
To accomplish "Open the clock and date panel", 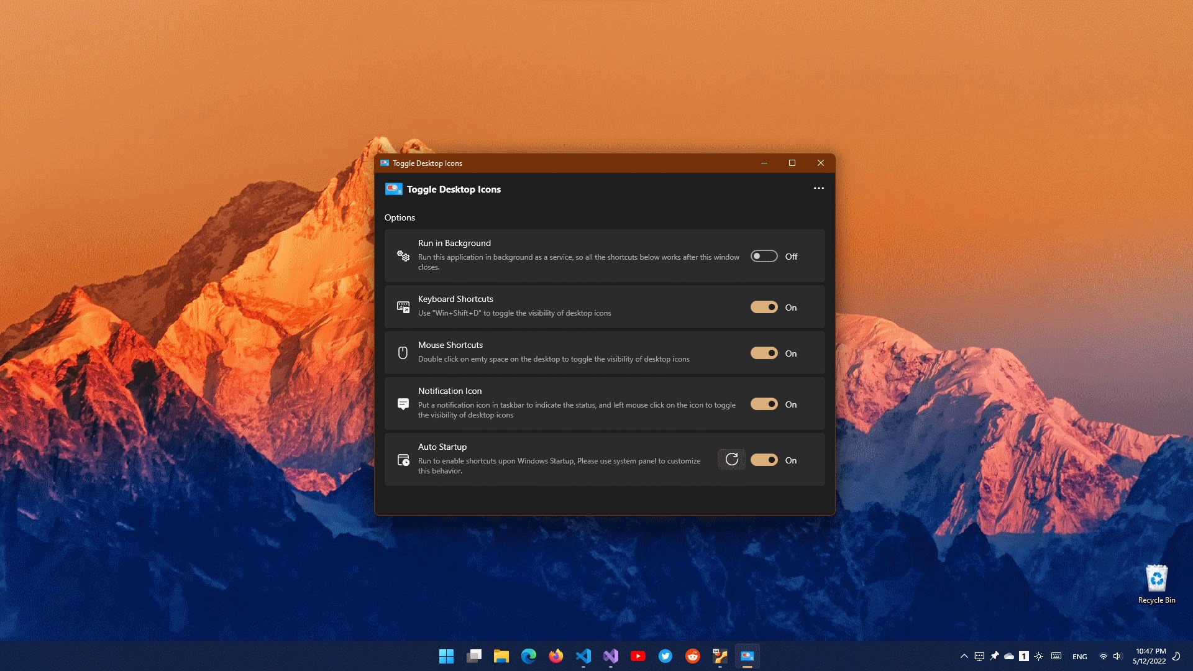I will pos(1150,656).
